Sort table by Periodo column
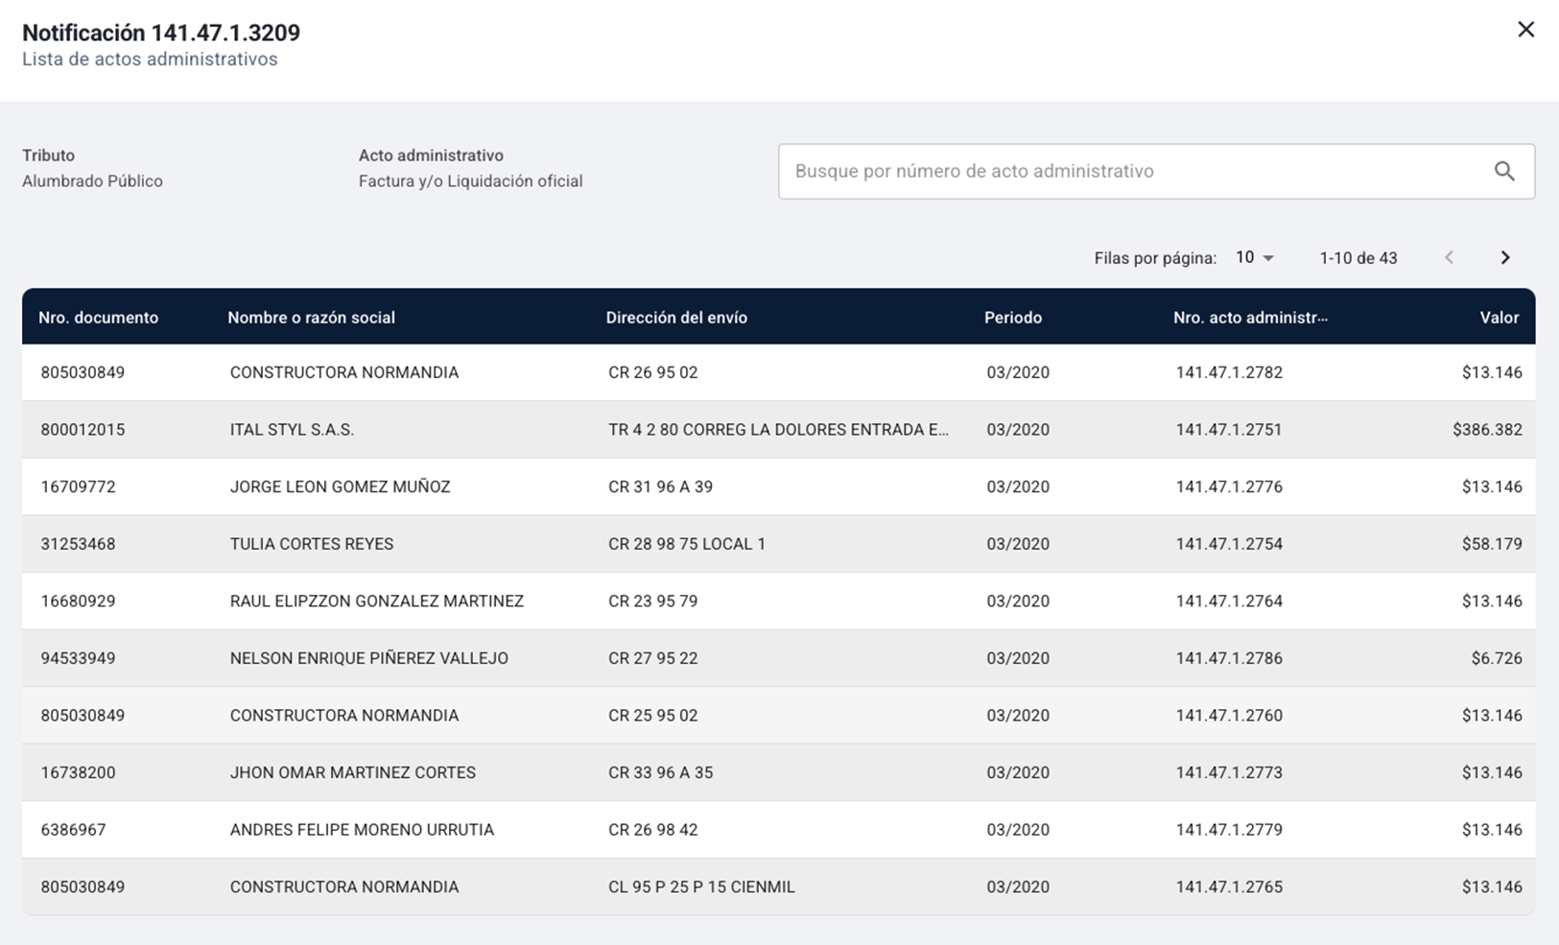The height and width of the screenshot is (945, 1559). tap(1012, 318)
